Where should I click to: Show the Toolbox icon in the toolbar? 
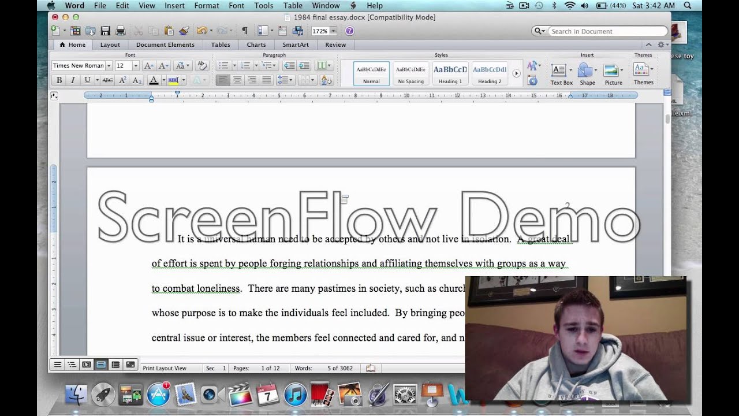click(283, 31)
